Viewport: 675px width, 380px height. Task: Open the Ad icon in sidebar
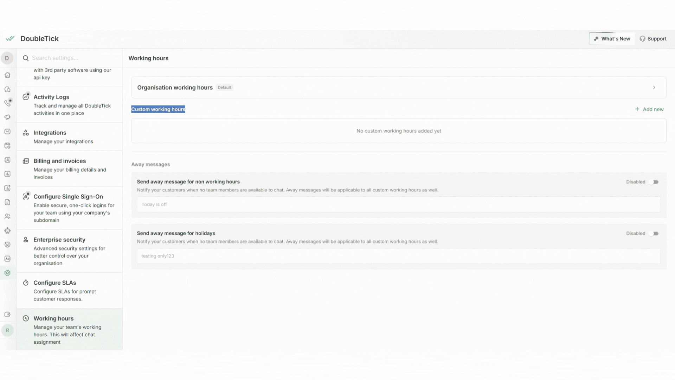click(7, 259)
